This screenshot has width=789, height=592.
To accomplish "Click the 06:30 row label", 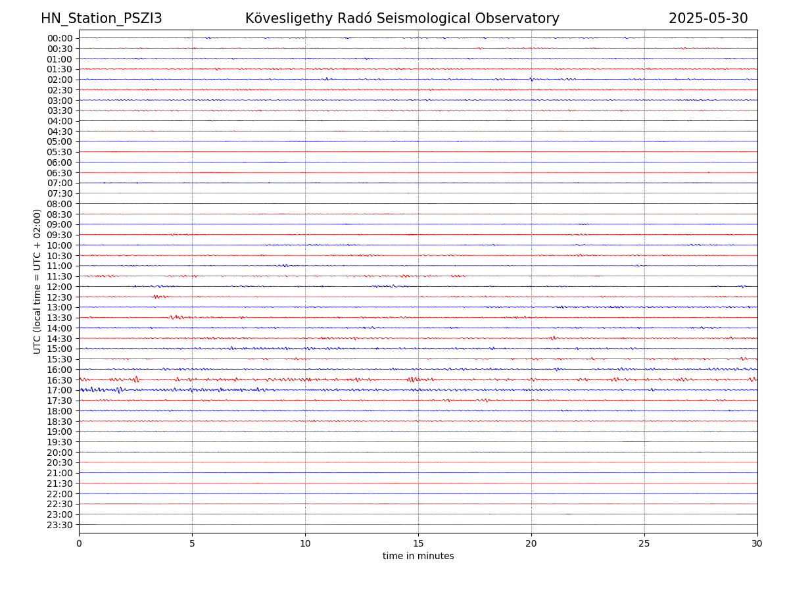I will 60,173.
